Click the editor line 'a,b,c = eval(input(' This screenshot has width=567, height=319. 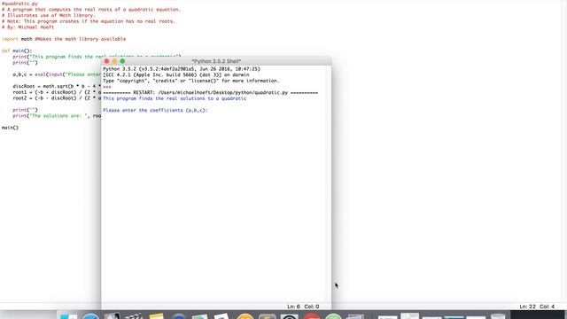point(57,74)
